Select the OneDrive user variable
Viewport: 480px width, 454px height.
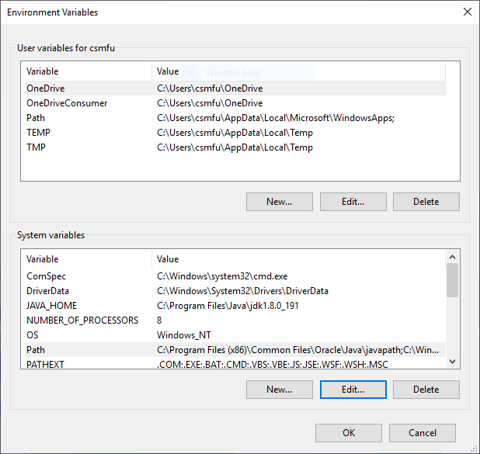[x=46, y=88]
